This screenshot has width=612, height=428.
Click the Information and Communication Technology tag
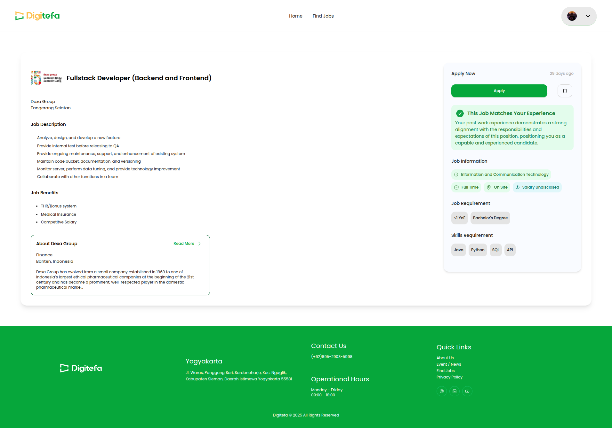click(x=501, y=175)
